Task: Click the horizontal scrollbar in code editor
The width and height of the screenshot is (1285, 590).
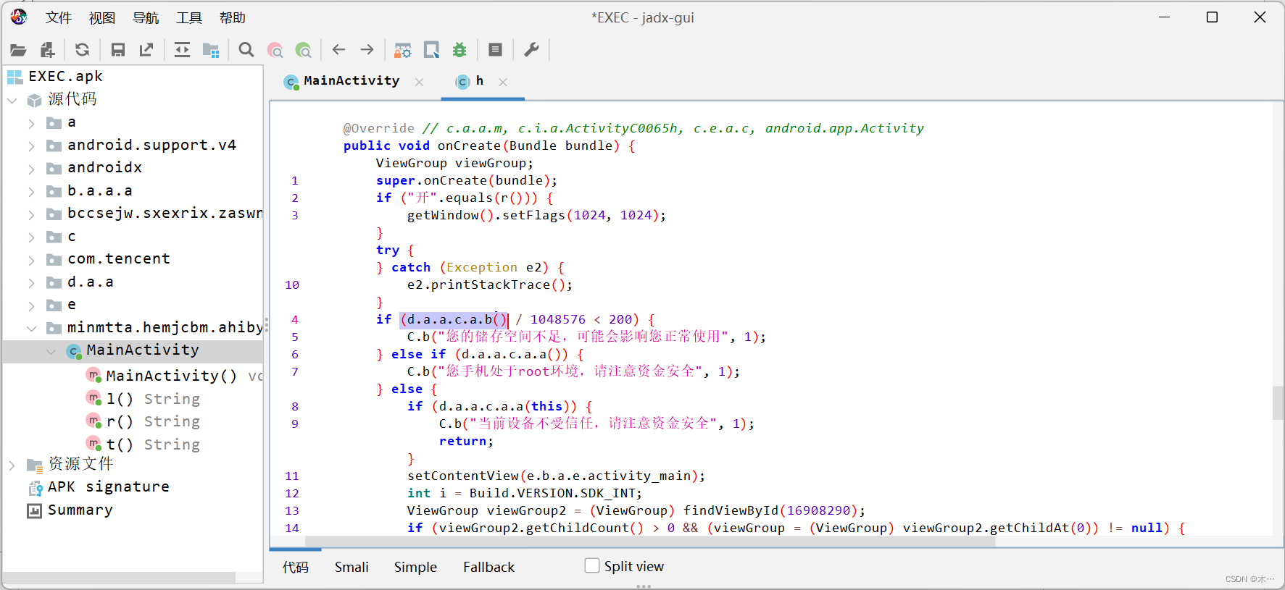Action: 649,541
